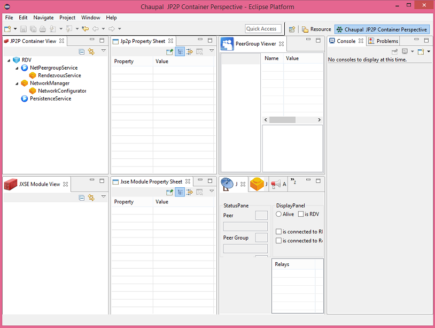Click the Save toolbar icon

24,29
